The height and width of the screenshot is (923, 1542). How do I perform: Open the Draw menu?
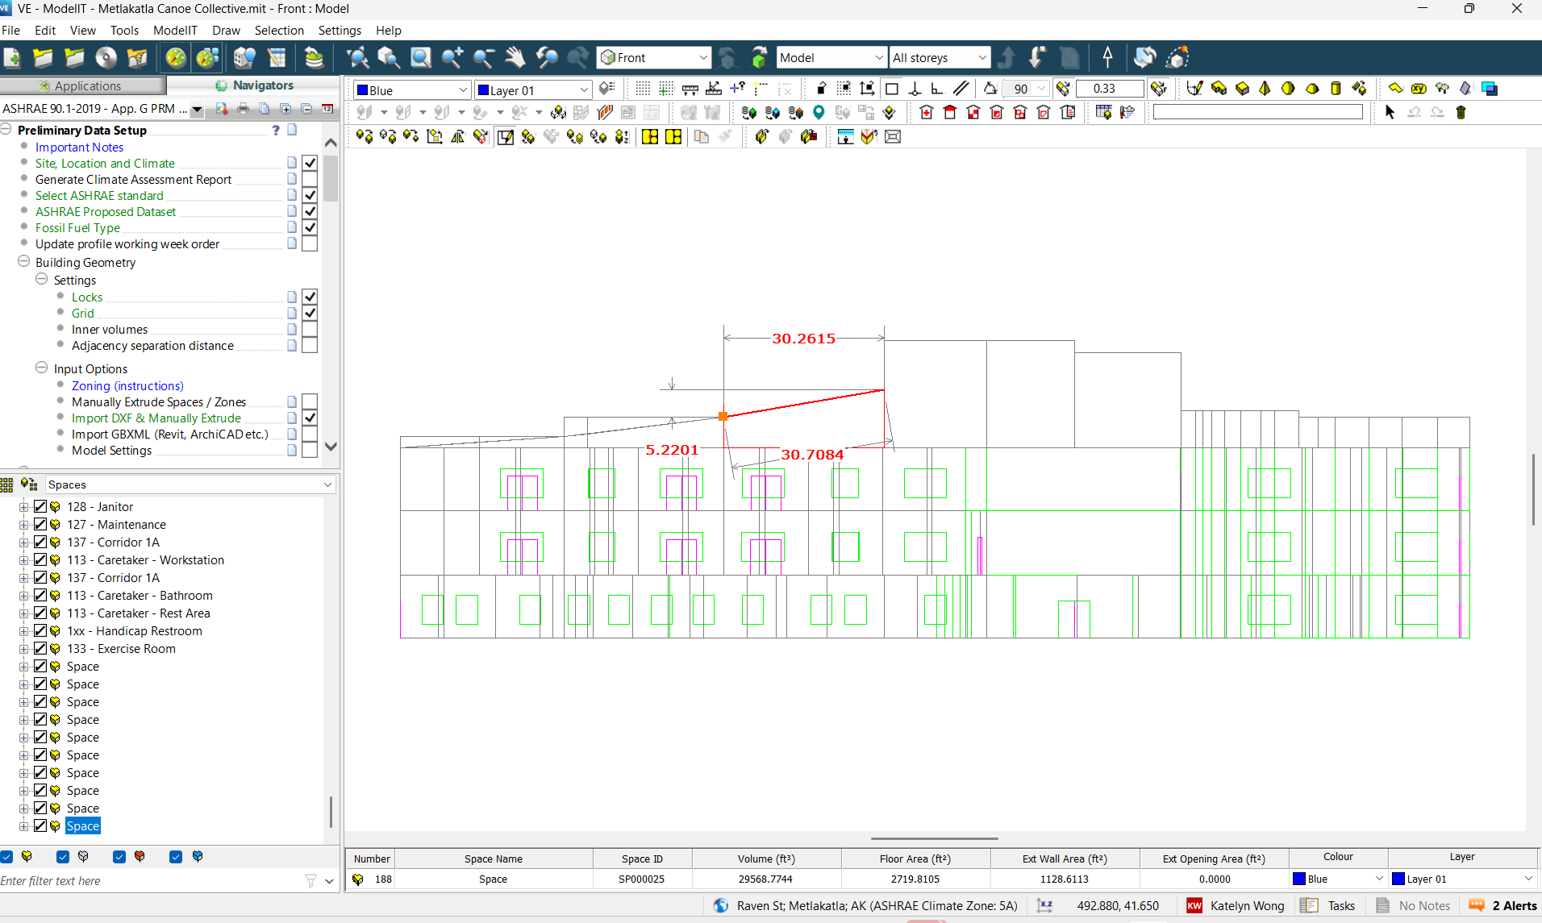click(x=226, y=30)
